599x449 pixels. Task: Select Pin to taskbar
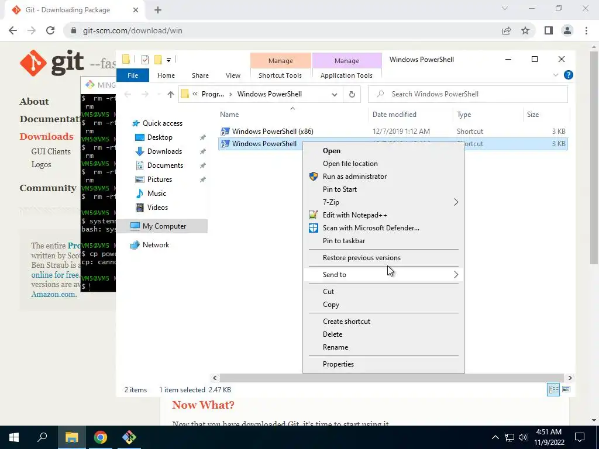point(343,241)
